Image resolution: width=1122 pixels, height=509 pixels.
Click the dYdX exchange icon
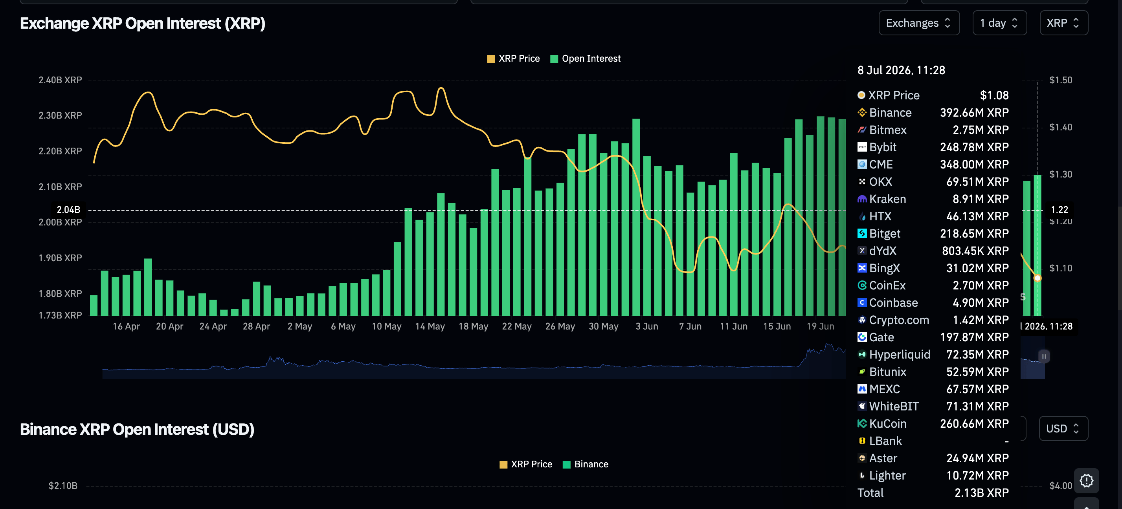[x=861, y=251]
